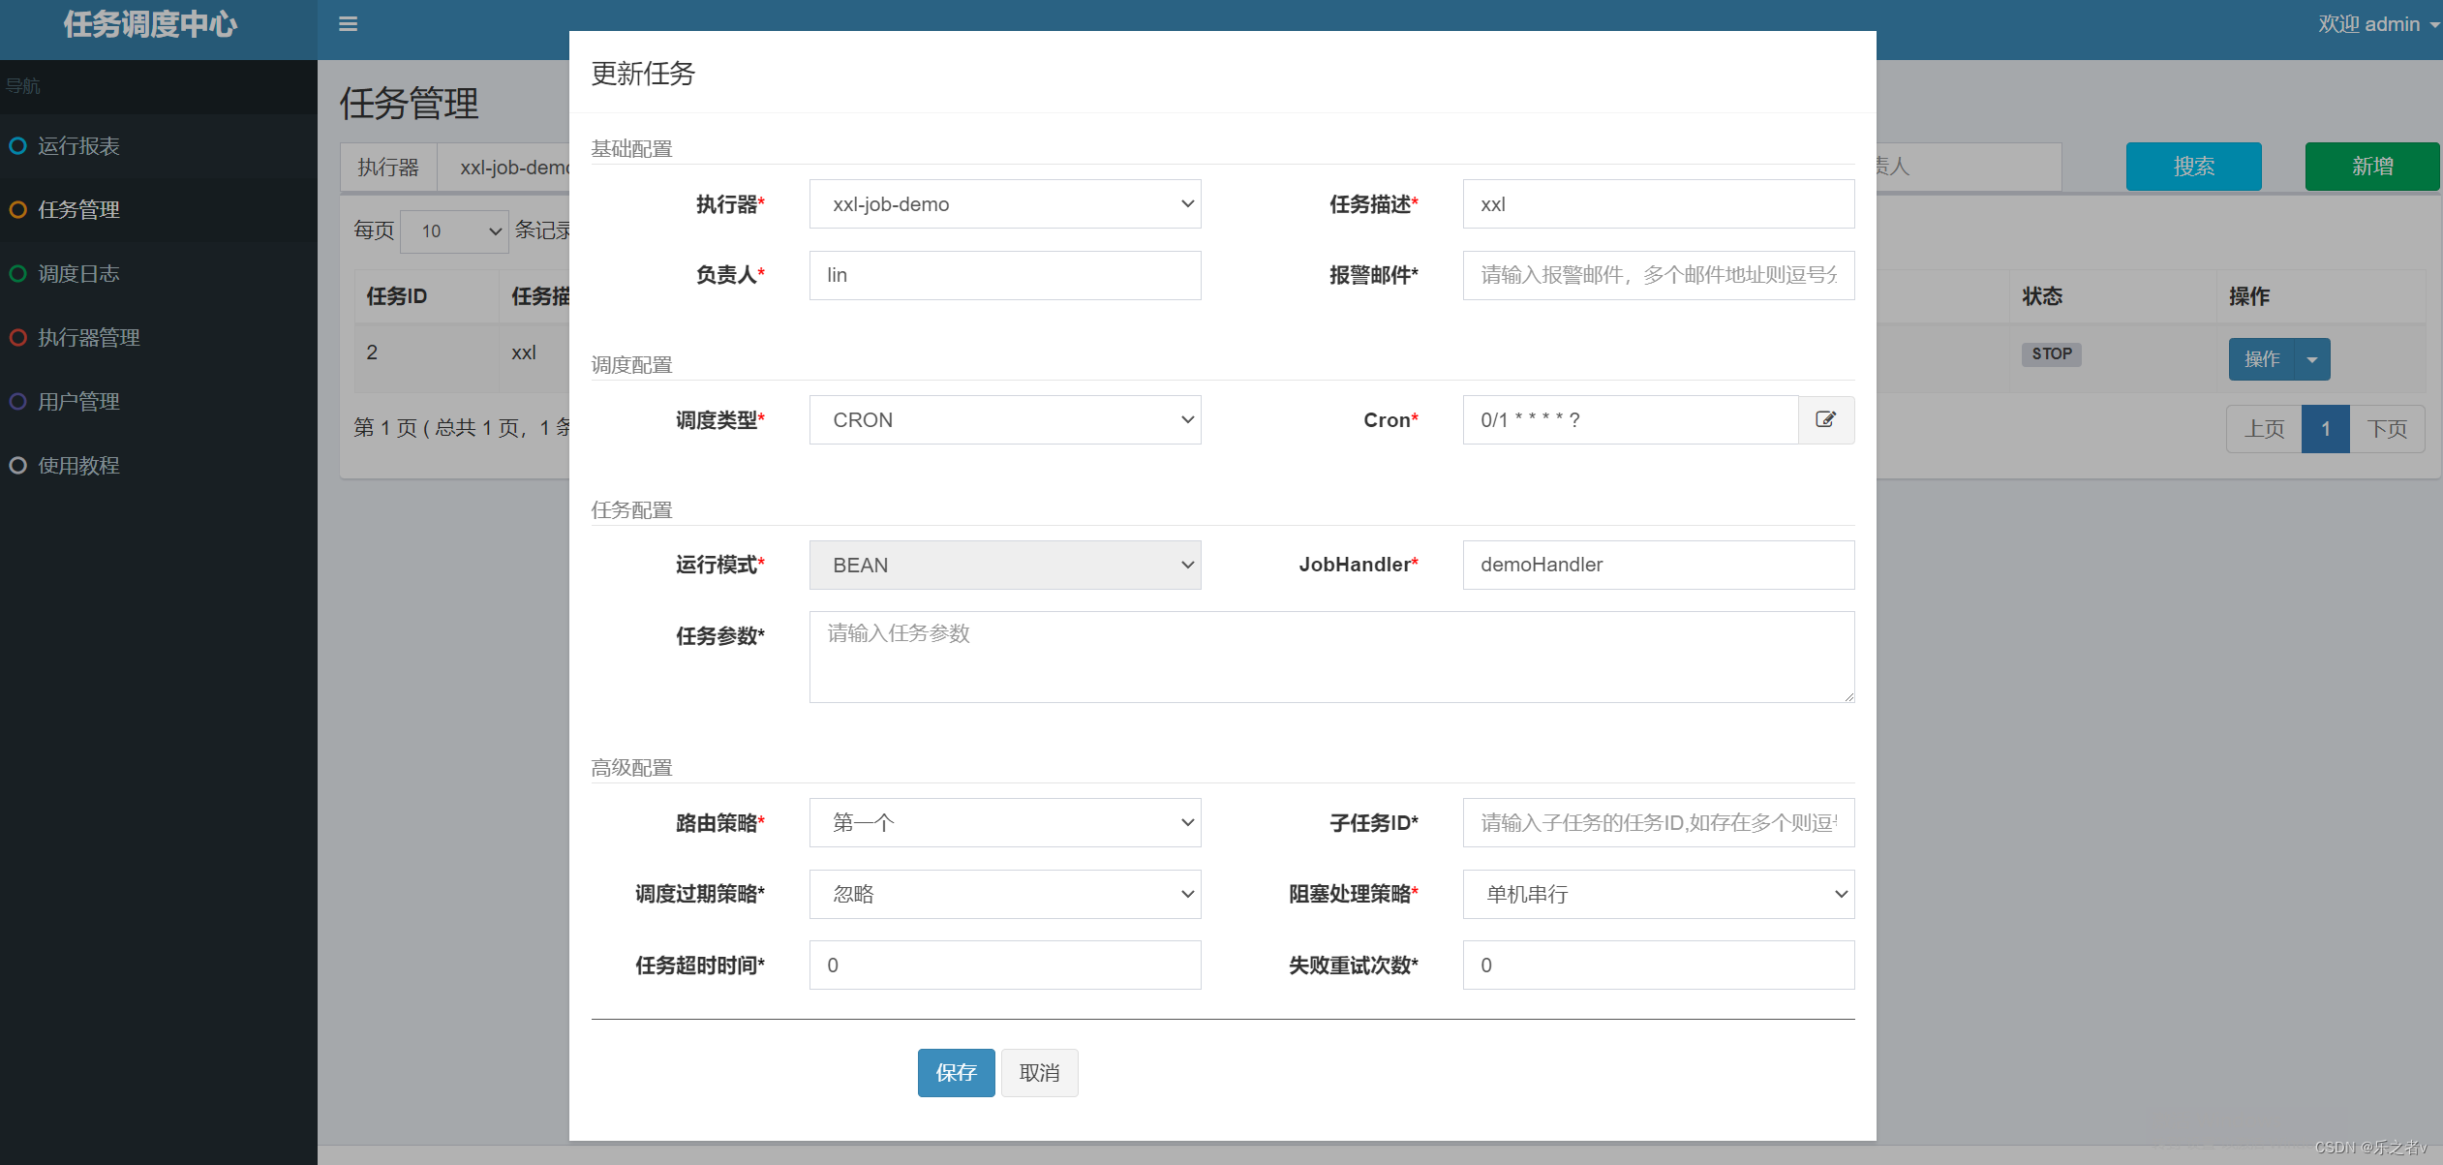
Task: Click the STOP status label
Action: [x=2051, y=354]
